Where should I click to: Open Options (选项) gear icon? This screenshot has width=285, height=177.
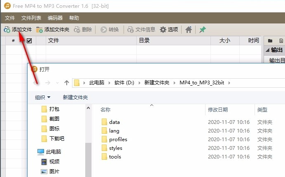click(163, 30)
